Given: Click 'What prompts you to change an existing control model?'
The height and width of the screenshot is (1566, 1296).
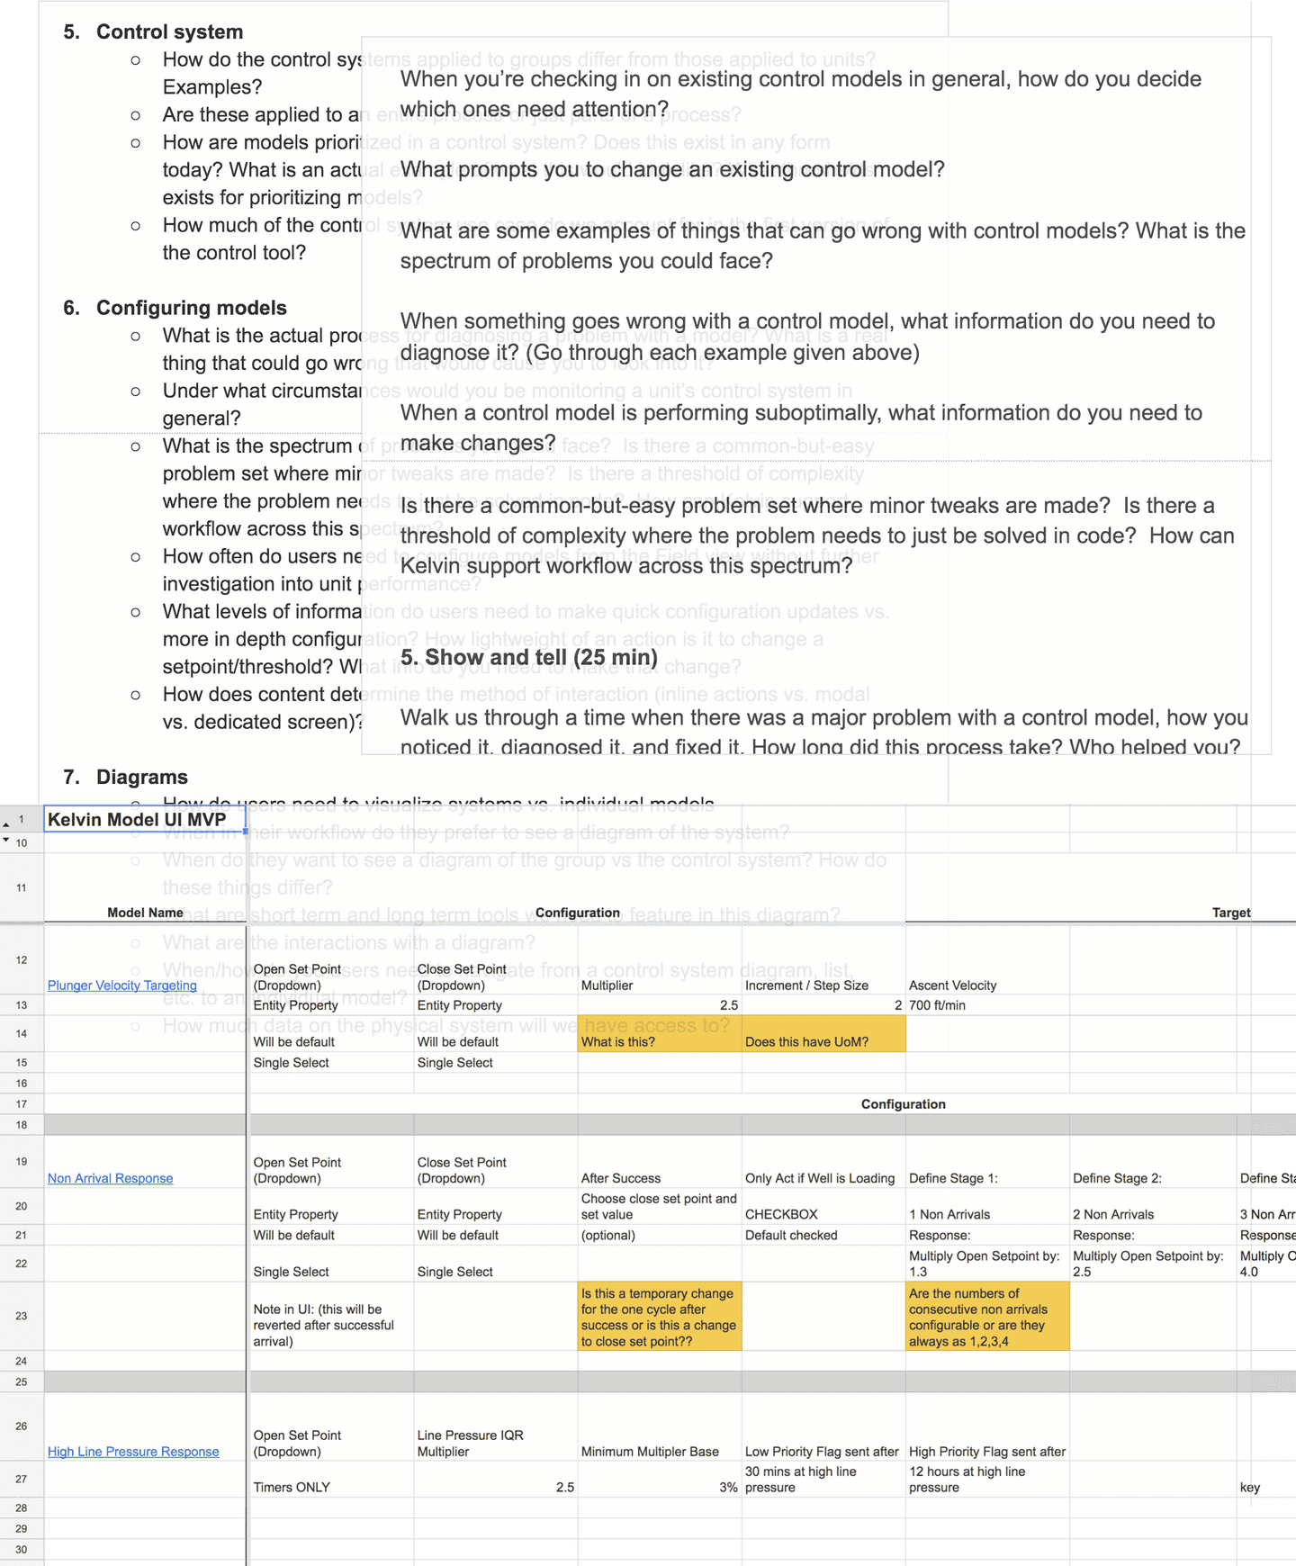Looking at the screenshot, I should tap(672, 169).
